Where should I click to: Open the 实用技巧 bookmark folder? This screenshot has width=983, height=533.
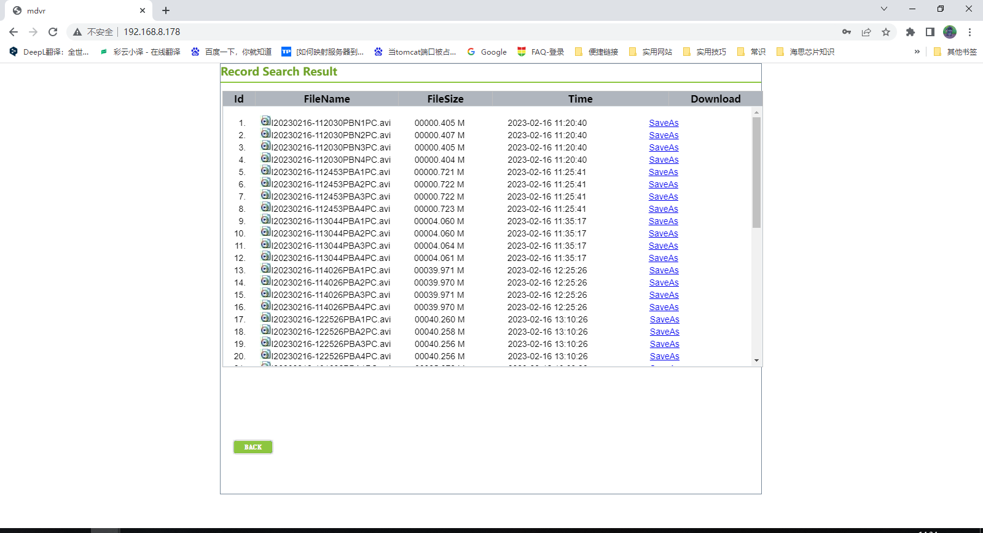[704, 52]
